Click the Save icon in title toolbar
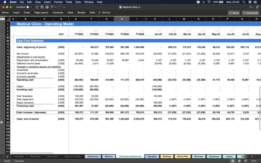The height and width of the screenshot is (163, 261). 42,7
